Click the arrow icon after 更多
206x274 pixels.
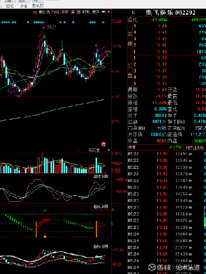[x=104, y=12]
